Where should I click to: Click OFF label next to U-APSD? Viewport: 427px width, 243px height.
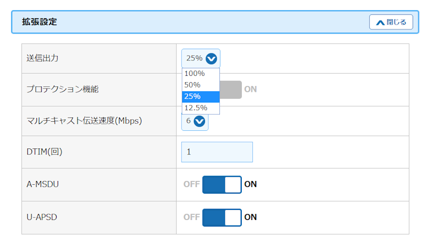(x=191, y=217)
